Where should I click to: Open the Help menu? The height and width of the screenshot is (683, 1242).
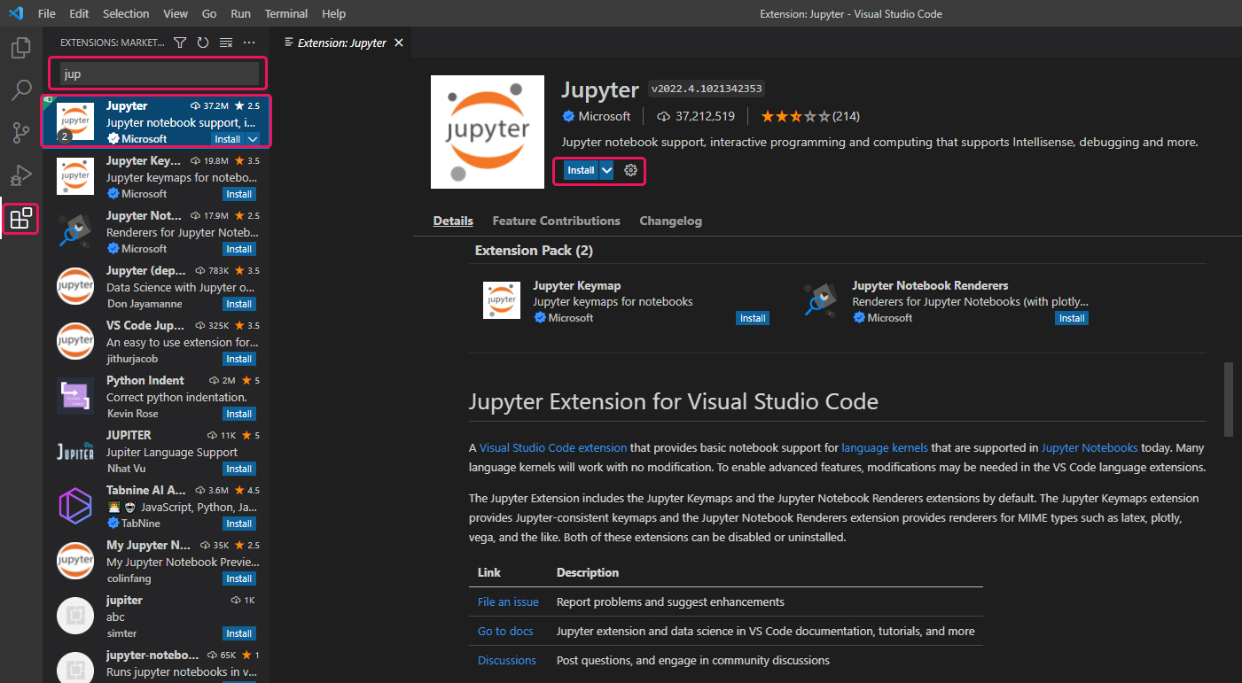click(334, 14)
